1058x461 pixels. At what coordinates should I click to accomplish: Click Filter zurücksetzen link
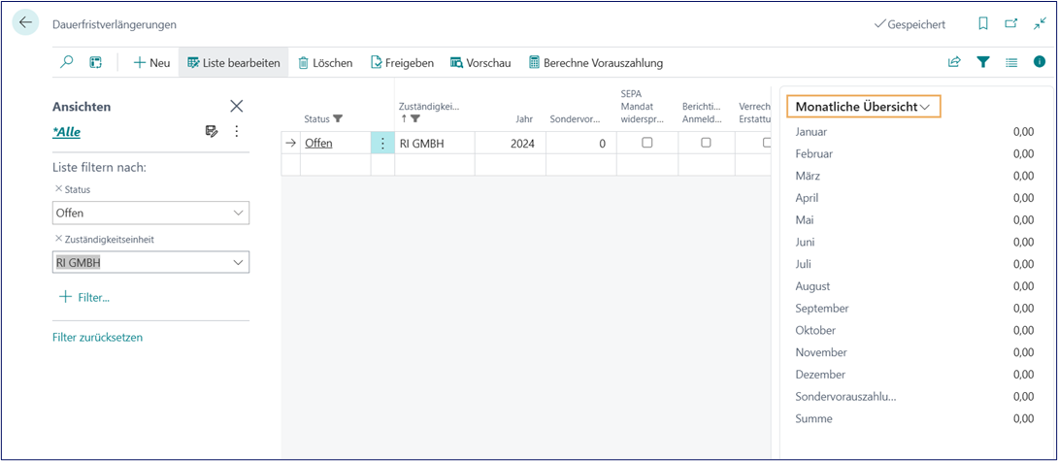(97, 337)
